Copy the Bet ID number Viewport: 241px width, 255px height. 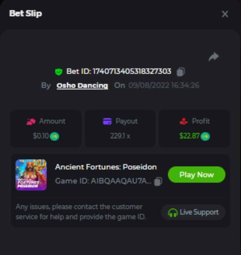[x=181, y=72]
